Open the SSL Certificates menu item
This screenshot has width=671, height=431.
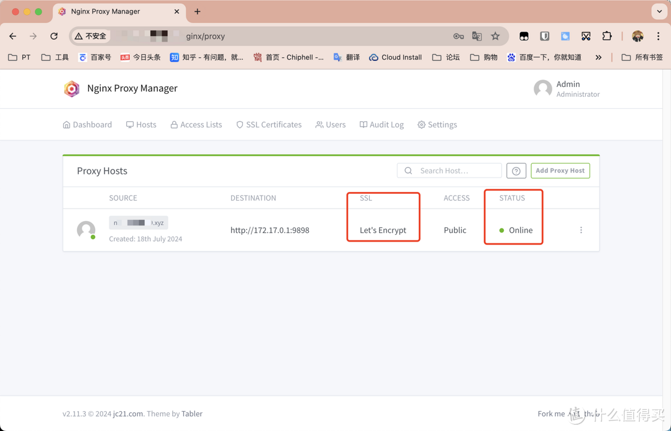pos(268,124)
